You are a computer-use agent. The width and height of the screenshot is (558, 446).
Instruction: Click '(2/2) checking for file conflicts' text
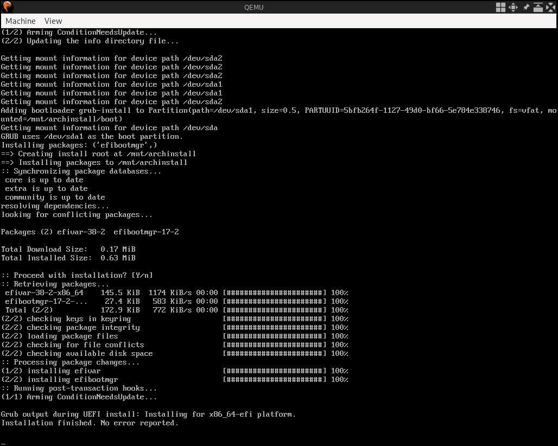click(x=73, y=345)
